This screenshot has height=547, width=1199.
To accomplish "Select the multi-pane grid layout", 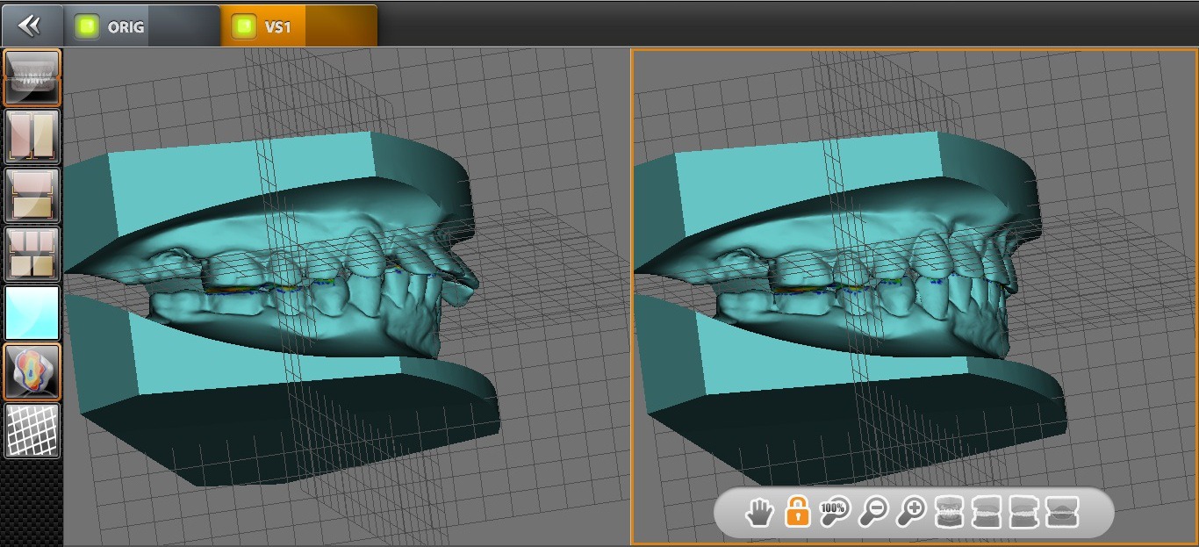I will pos(32,254).
